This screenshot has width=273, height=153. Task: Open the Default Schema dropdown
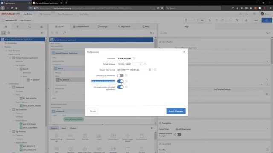130,64
